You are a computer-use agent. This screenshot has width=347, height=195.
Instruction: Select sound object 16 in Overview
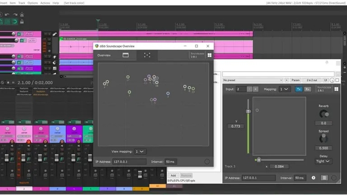tap(157, 82)
